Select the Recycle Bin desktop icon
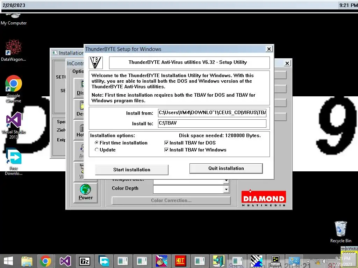The image size is (358, 268). click(341, 232)
